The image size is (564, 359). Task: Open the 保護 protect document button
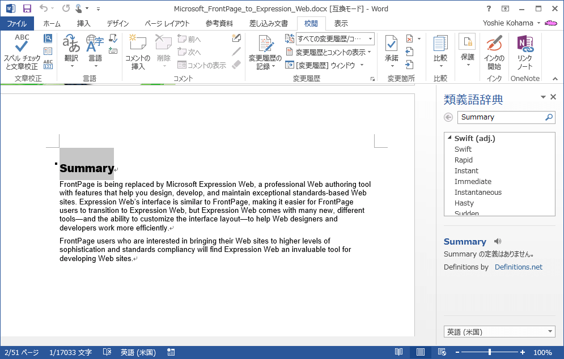coord(467,50)
